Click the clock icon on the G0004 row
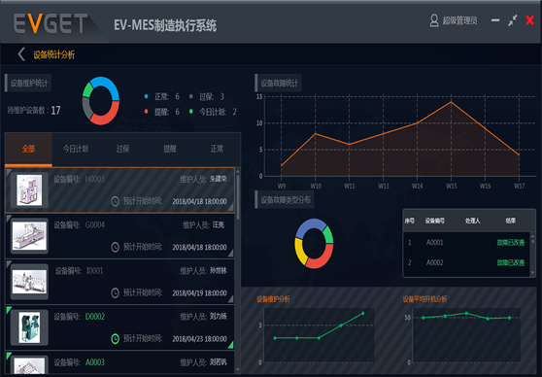Viewport: 542px width, 377px height. pos(116,247)
